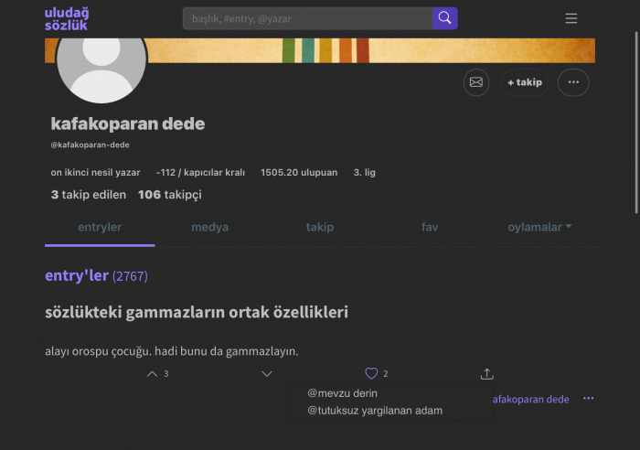Viewport: 640px width, 450px height.
Task: Select the entryler tab
Action: [x=100, y=227]
